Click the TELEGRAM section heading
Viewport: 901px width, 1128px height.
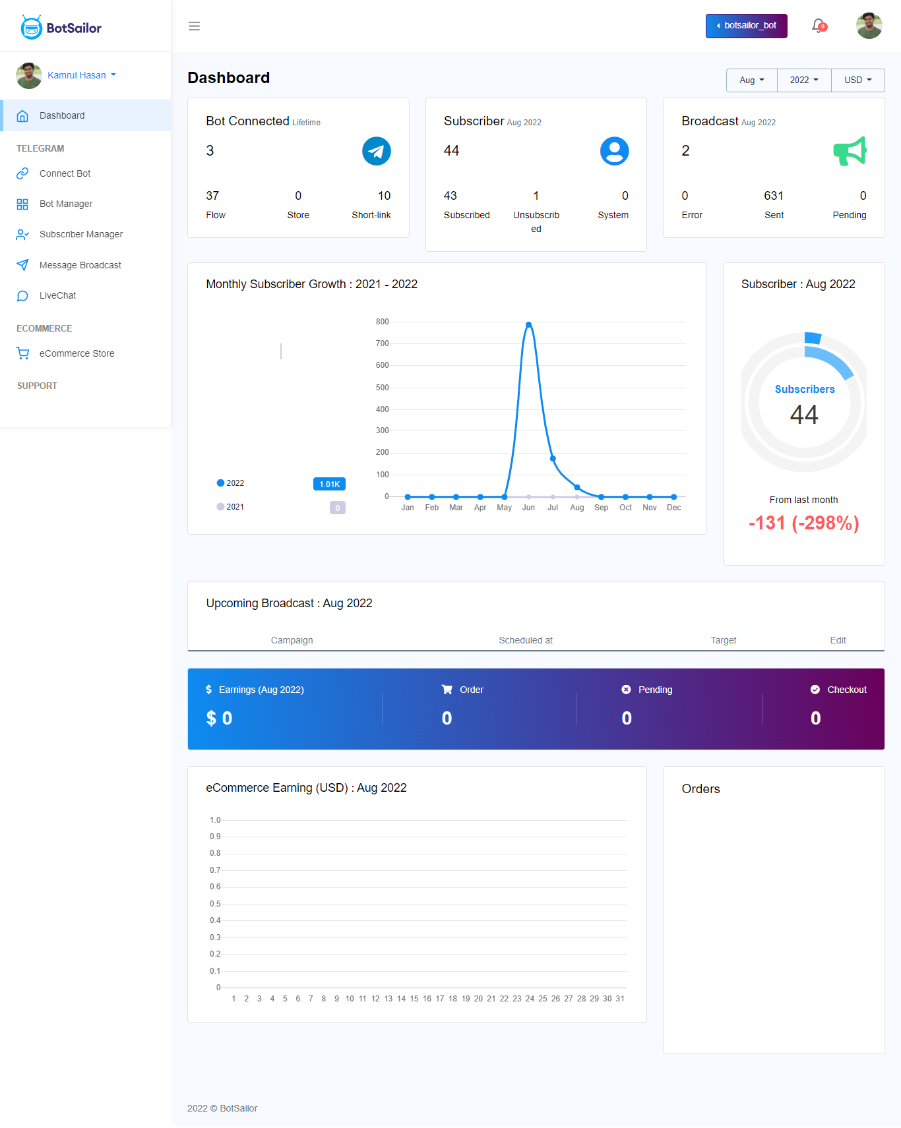(x=40, y=148)
